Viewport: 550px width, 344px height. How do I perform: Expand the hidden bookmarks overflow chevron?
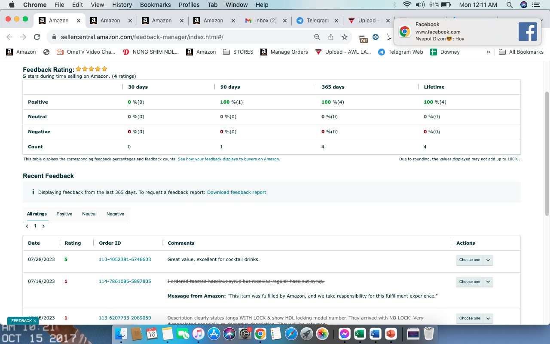pyautogui.click(x=488, y=52)
